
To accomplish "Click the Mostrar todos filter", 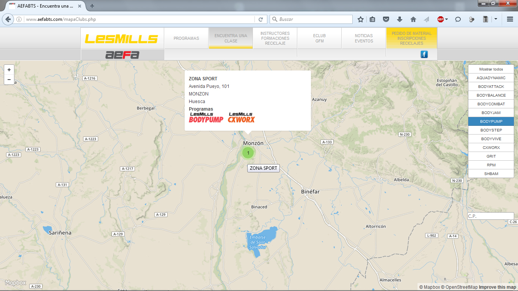I will coord(491,69).
